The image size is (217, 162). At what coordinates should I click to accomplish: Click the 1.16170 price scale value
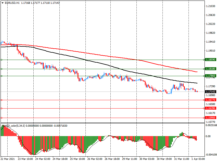(x=211, y=113)
